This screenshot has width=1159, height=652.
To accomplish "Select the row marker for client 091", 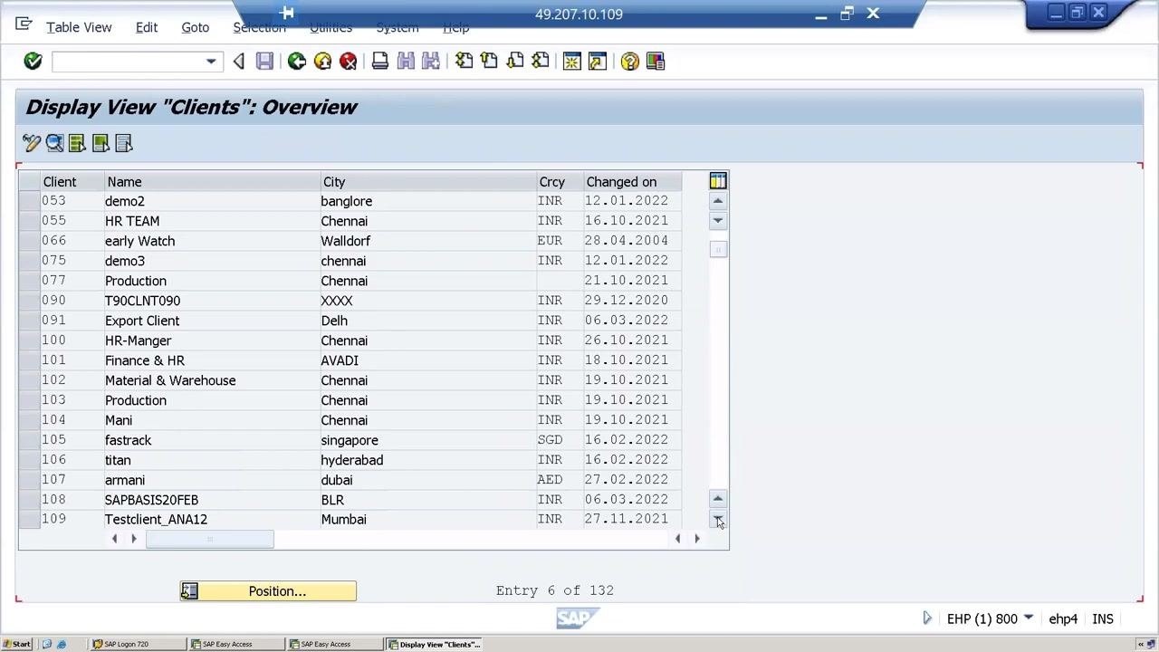I will (x=29, y=321).
